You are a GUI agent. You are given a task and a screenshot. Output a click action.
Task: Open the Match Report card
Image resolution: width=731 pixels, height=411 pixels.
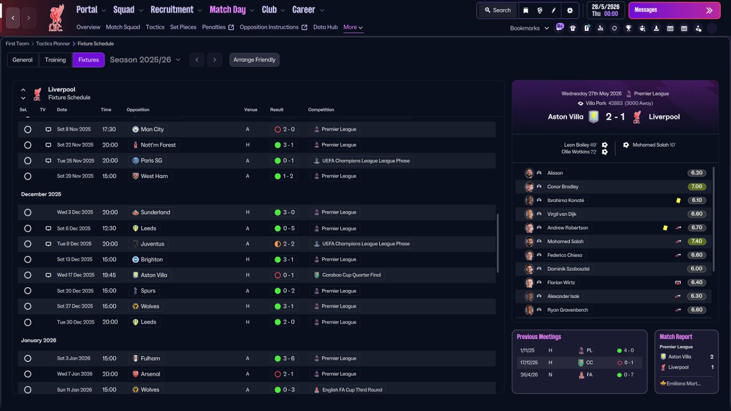click(686, 361)
